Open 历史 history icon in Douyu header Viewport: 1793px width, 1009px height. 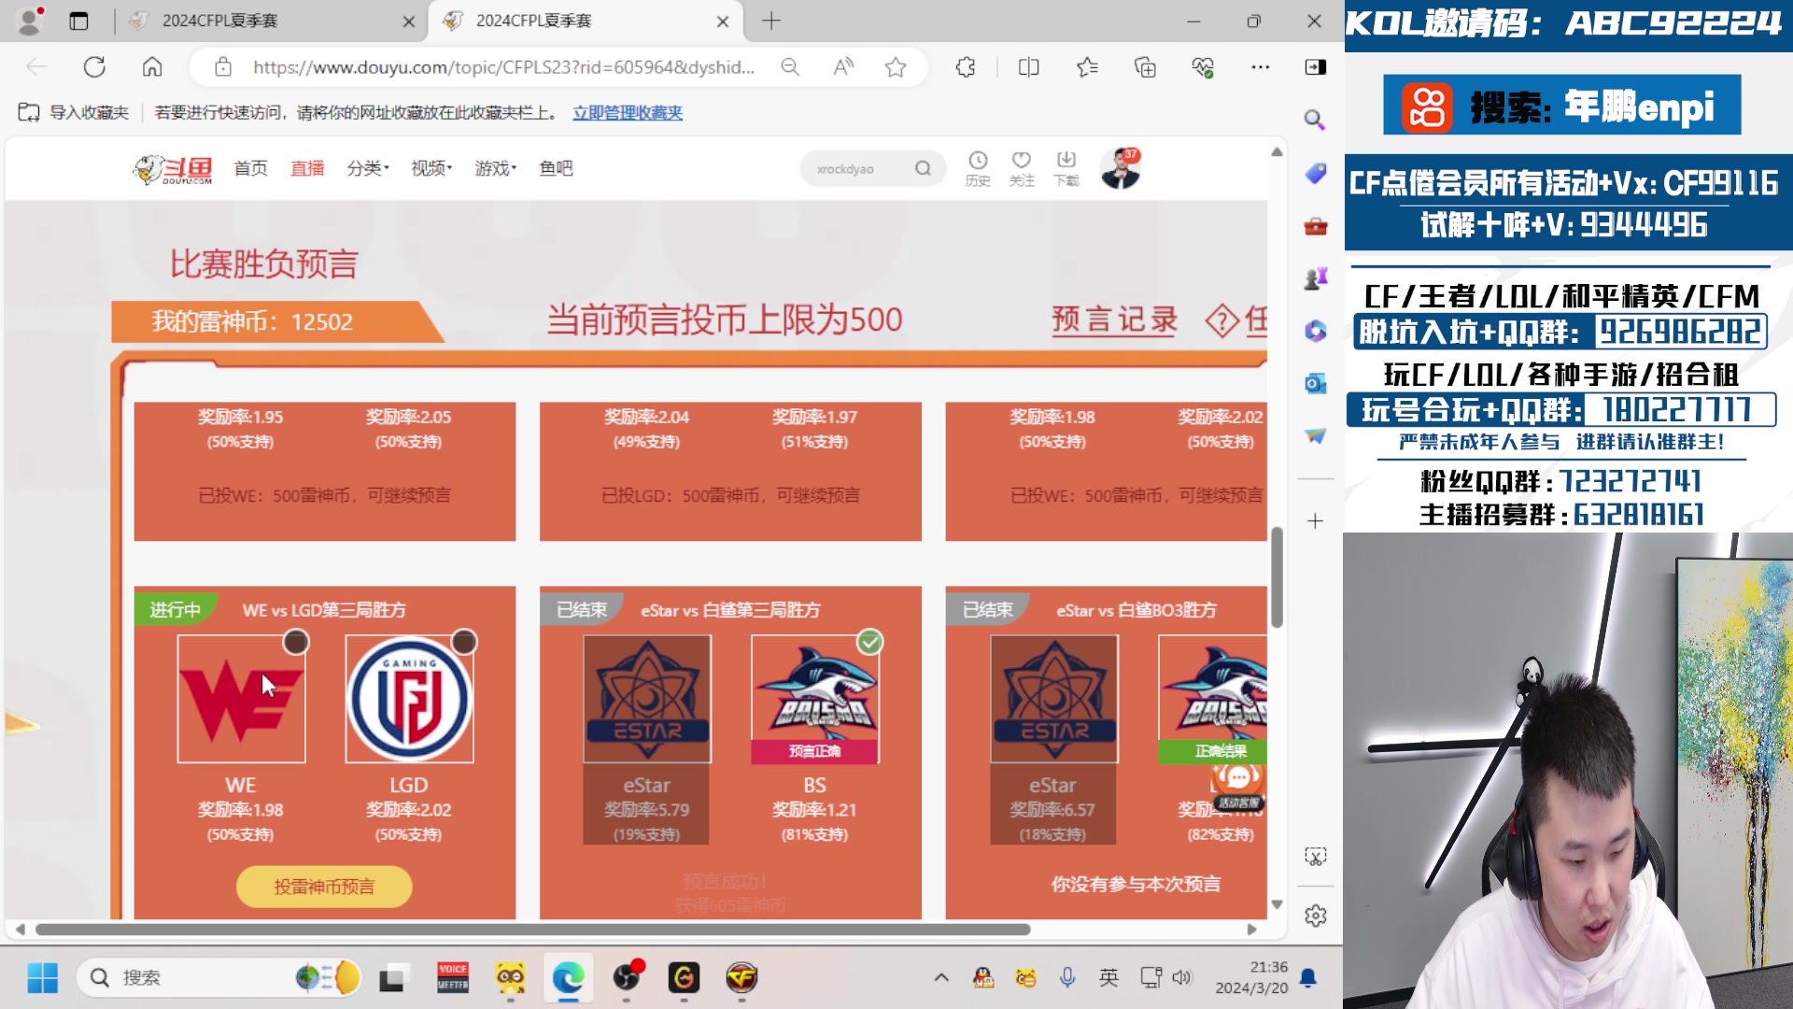point(977,166)
